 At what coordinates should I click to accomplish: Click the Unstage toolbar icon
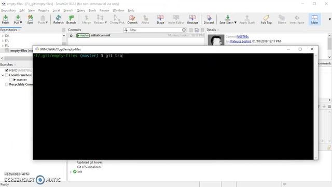pyautogui.click(x=192, y=19)
